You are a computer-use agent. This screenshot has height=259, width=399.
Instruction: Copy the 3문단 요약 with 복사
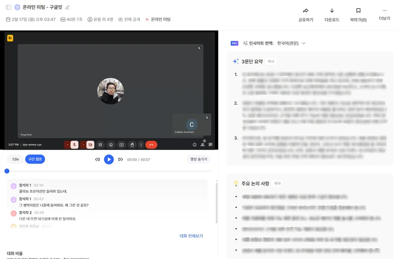271,61
